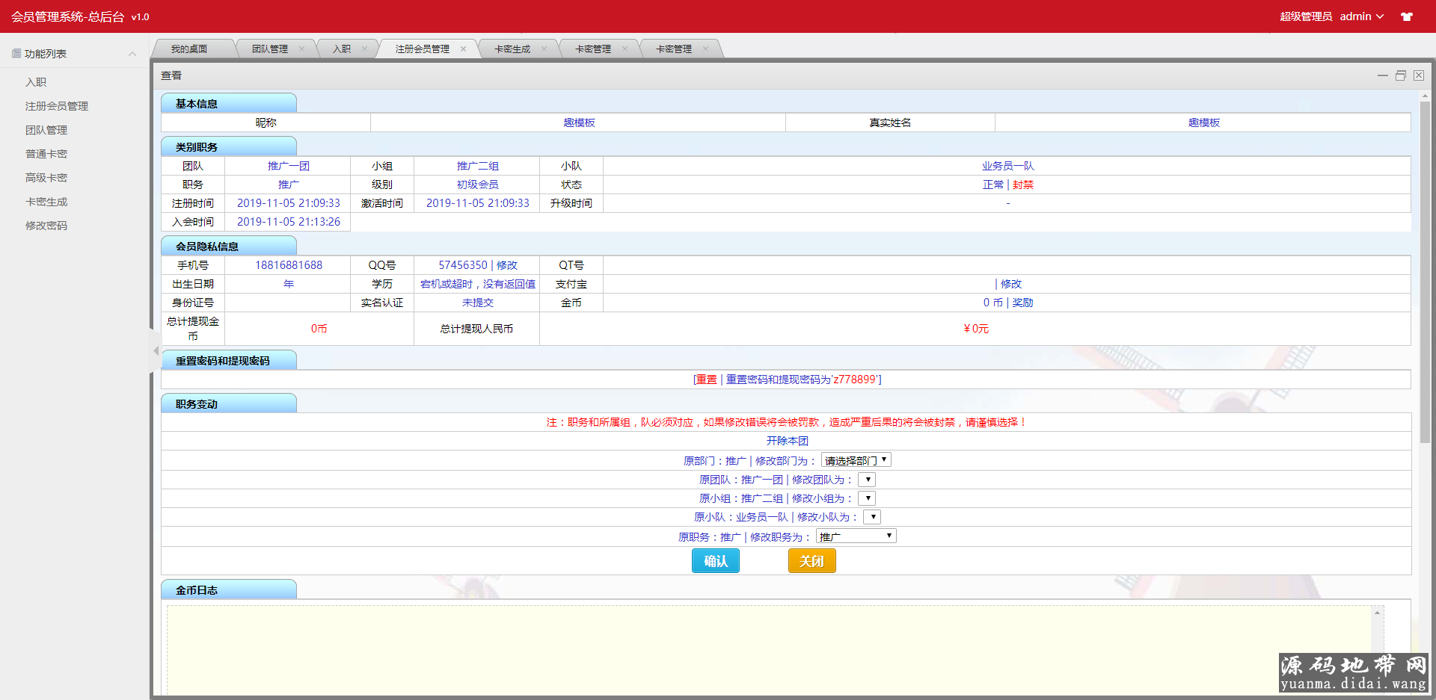Screen dimensions: 1436x700
Task: Click the 重置密码和提现密码 section header
Action: click(229, 360)
